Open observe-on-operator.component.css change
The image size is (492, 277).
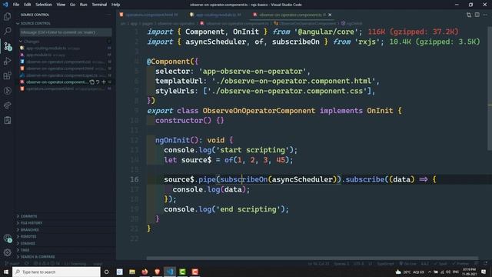(x=65, y=62)
